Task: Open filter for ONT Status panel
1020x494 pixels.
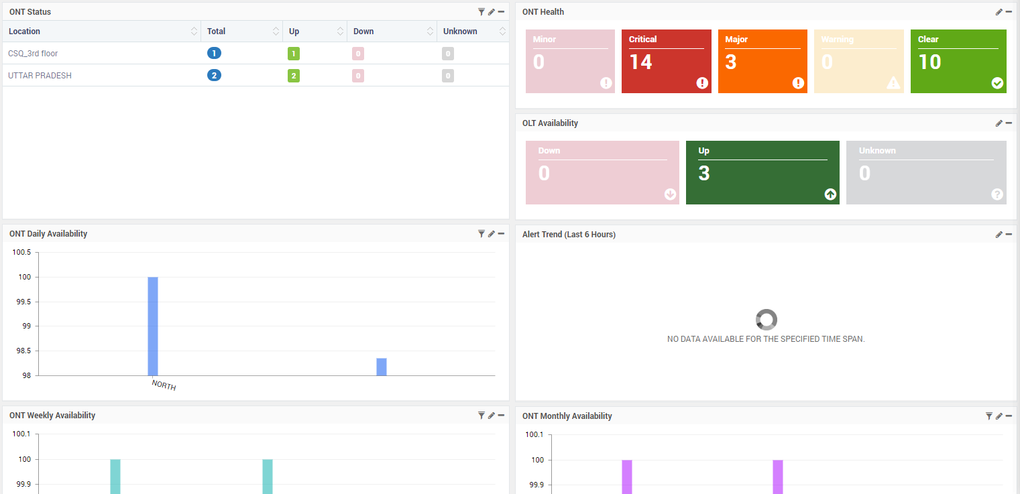Action: tap(481, 11)
